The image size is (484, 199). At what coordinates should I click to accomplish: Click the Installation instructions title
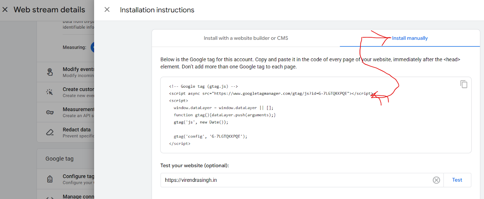[x=157, y=10]
